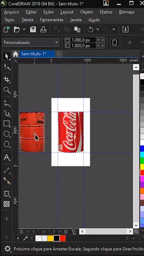
Task: Select the Text tool
Action: [7, 157]
